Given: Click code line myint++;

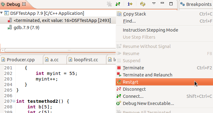Looking at the screenshot, I should coord(47,79).
